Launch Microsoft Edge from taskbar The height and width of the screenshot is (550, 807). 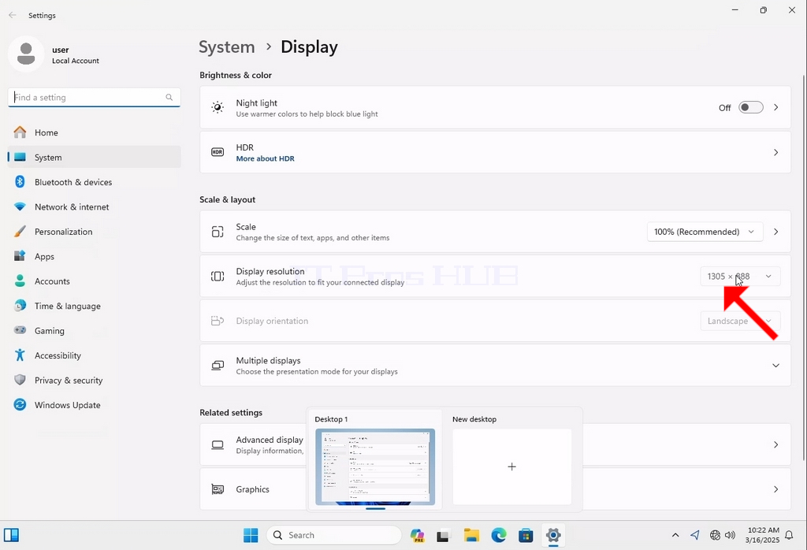(498, 535)
